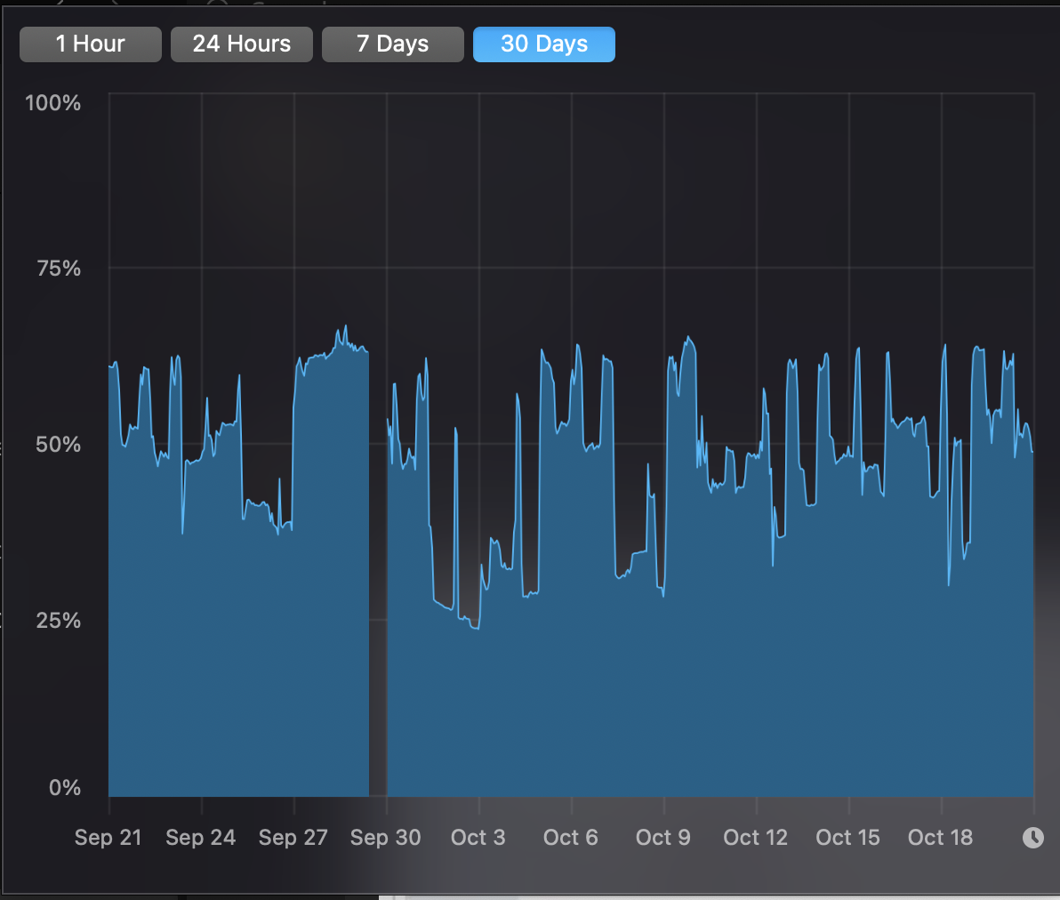Click the Sep 21 date label
1060x900 pixels.
[x=108, y=837]
